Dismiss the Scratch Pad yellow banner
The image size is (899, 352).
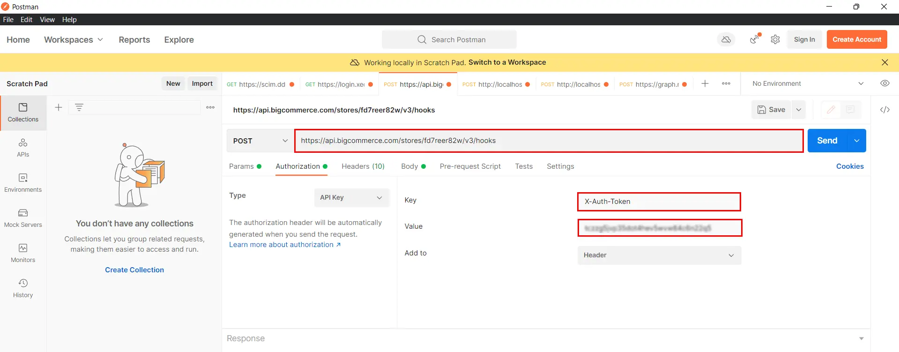click(x=885, y=62)
